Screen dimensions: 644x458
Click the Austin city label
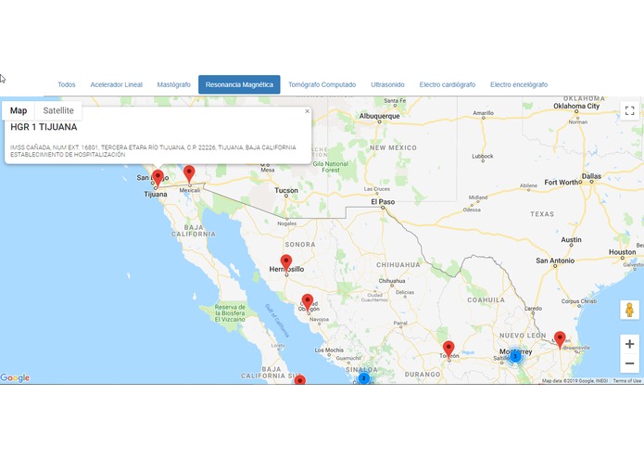pos(571,239)
